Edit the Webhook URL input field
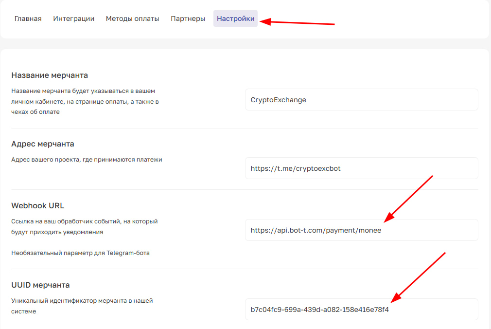Image resolution: width=491 pixels, height=329 pixels. click(361, 230)
